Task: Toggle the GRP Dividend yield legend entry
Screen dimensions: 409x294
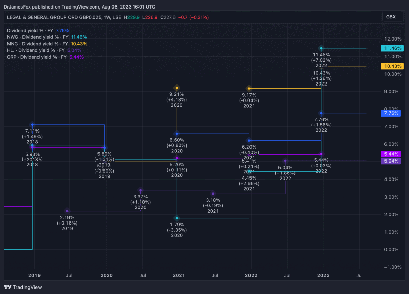Action: click(x=37, y=57)
